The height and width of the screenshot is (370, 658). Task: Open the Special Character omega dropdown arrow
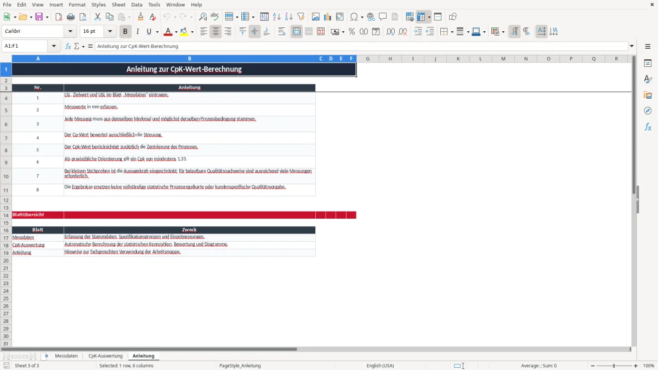click(361, 17)
